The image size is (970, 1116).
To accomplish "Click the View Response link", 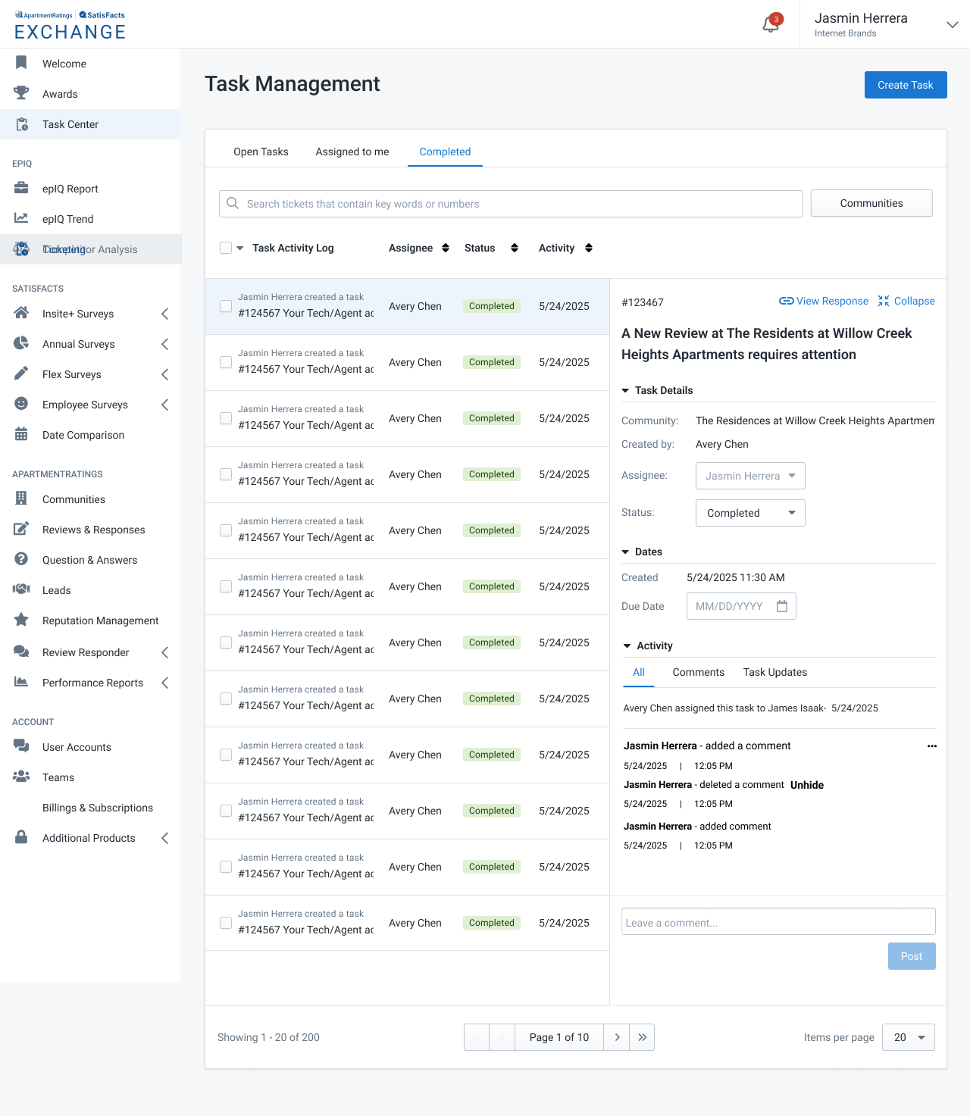I will [x=832, y=301].
